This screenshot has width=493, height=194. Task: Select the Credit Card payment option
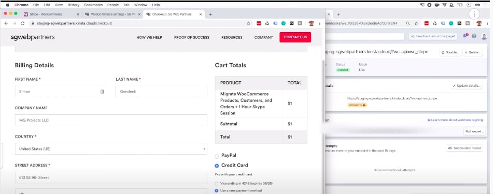tap(217, 166)
